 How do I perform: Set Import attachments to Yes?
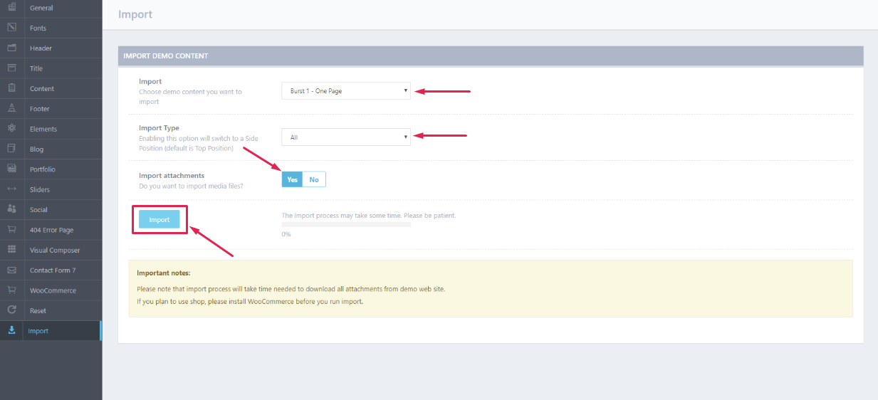click(x=292, y=179)
